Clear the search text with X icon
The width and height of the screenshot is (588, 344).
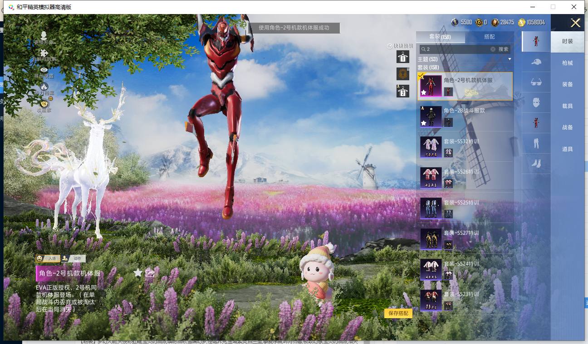[493, 49]
